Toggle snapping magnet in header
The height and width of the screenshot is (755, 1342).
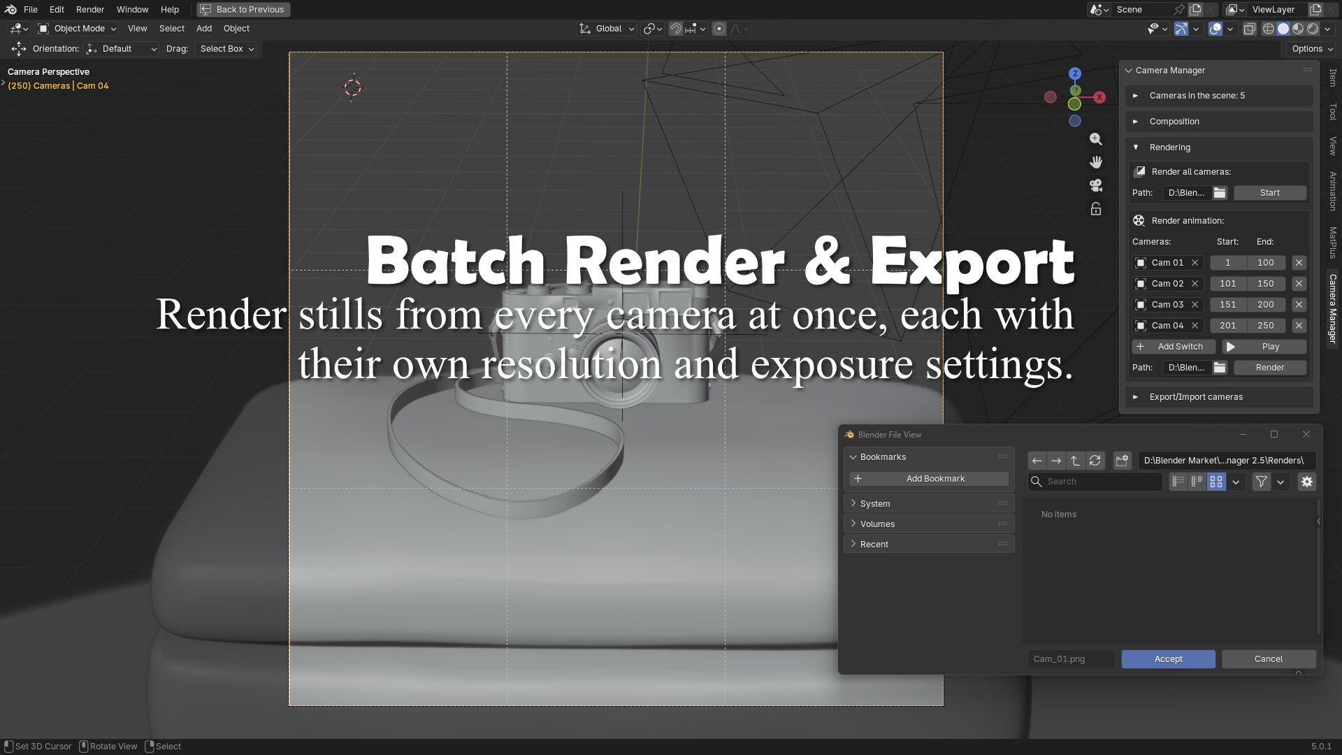click(x=675, y=29)
